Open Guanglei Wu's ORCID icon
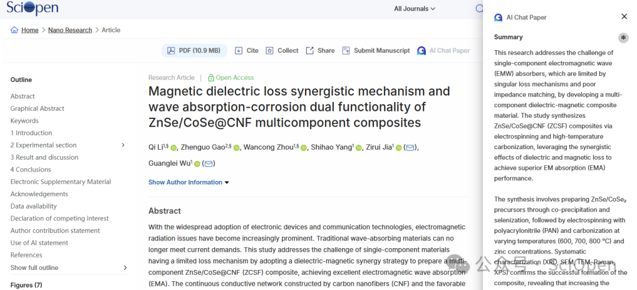637x290 pixels. [x=197, y=164]
